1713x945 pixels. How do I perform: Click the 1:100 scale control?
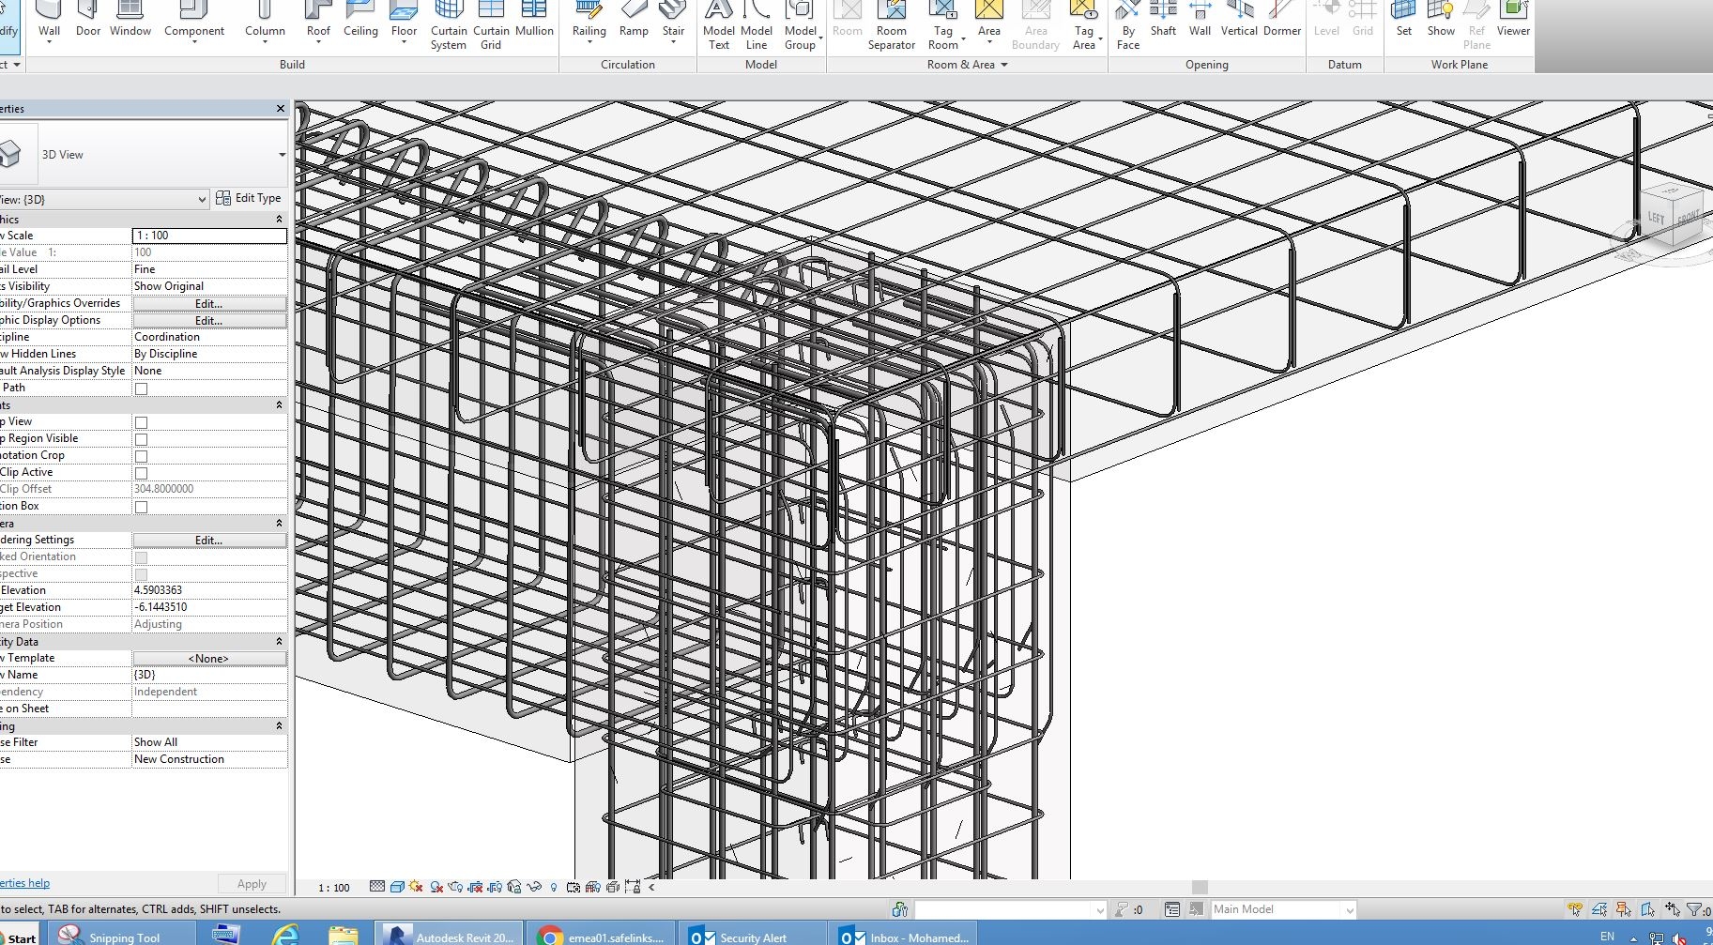click(x=333, y=887)
